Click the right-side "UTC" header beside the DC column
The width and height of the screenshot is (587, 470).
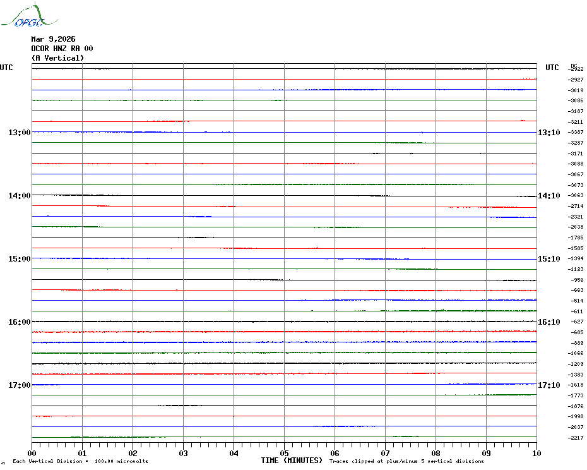pyautogui.click(x=552, y=68)
